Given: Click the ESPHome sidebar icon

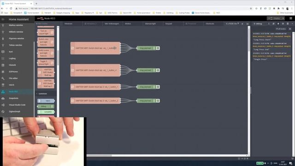Looking at the screenshot, I should [x=3, y=72].
